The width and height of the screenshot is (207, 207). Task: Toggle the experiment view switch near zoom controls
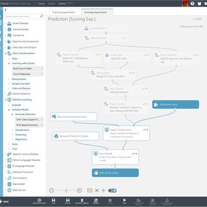click(112, 190)
